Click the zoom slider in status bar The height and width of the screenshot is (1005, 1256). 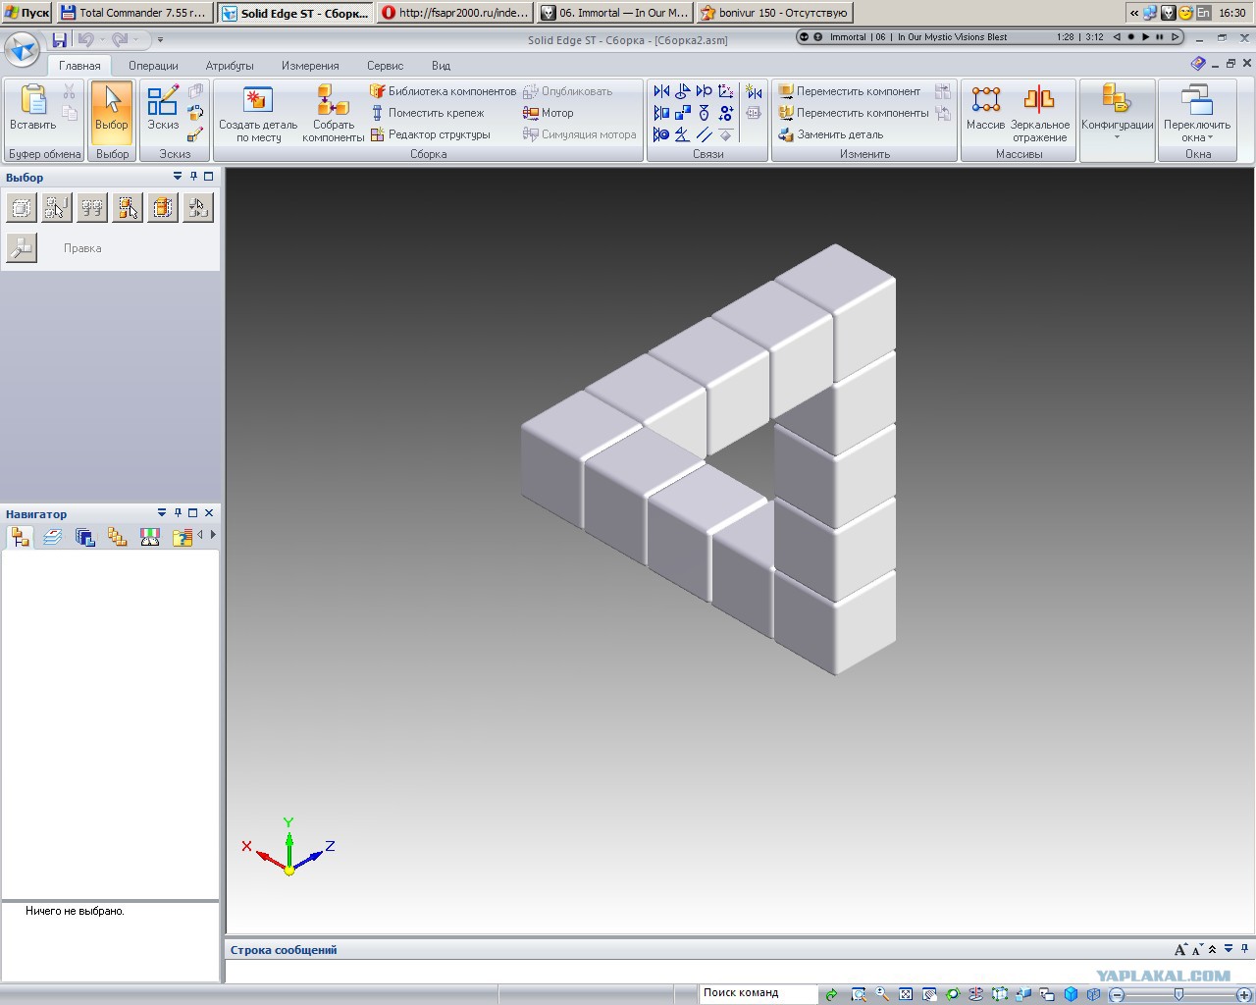pos(1178,994)
